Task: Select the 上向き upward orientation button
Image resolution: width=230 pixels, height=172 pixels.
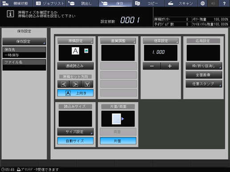Action: click(x=75, y=93)
